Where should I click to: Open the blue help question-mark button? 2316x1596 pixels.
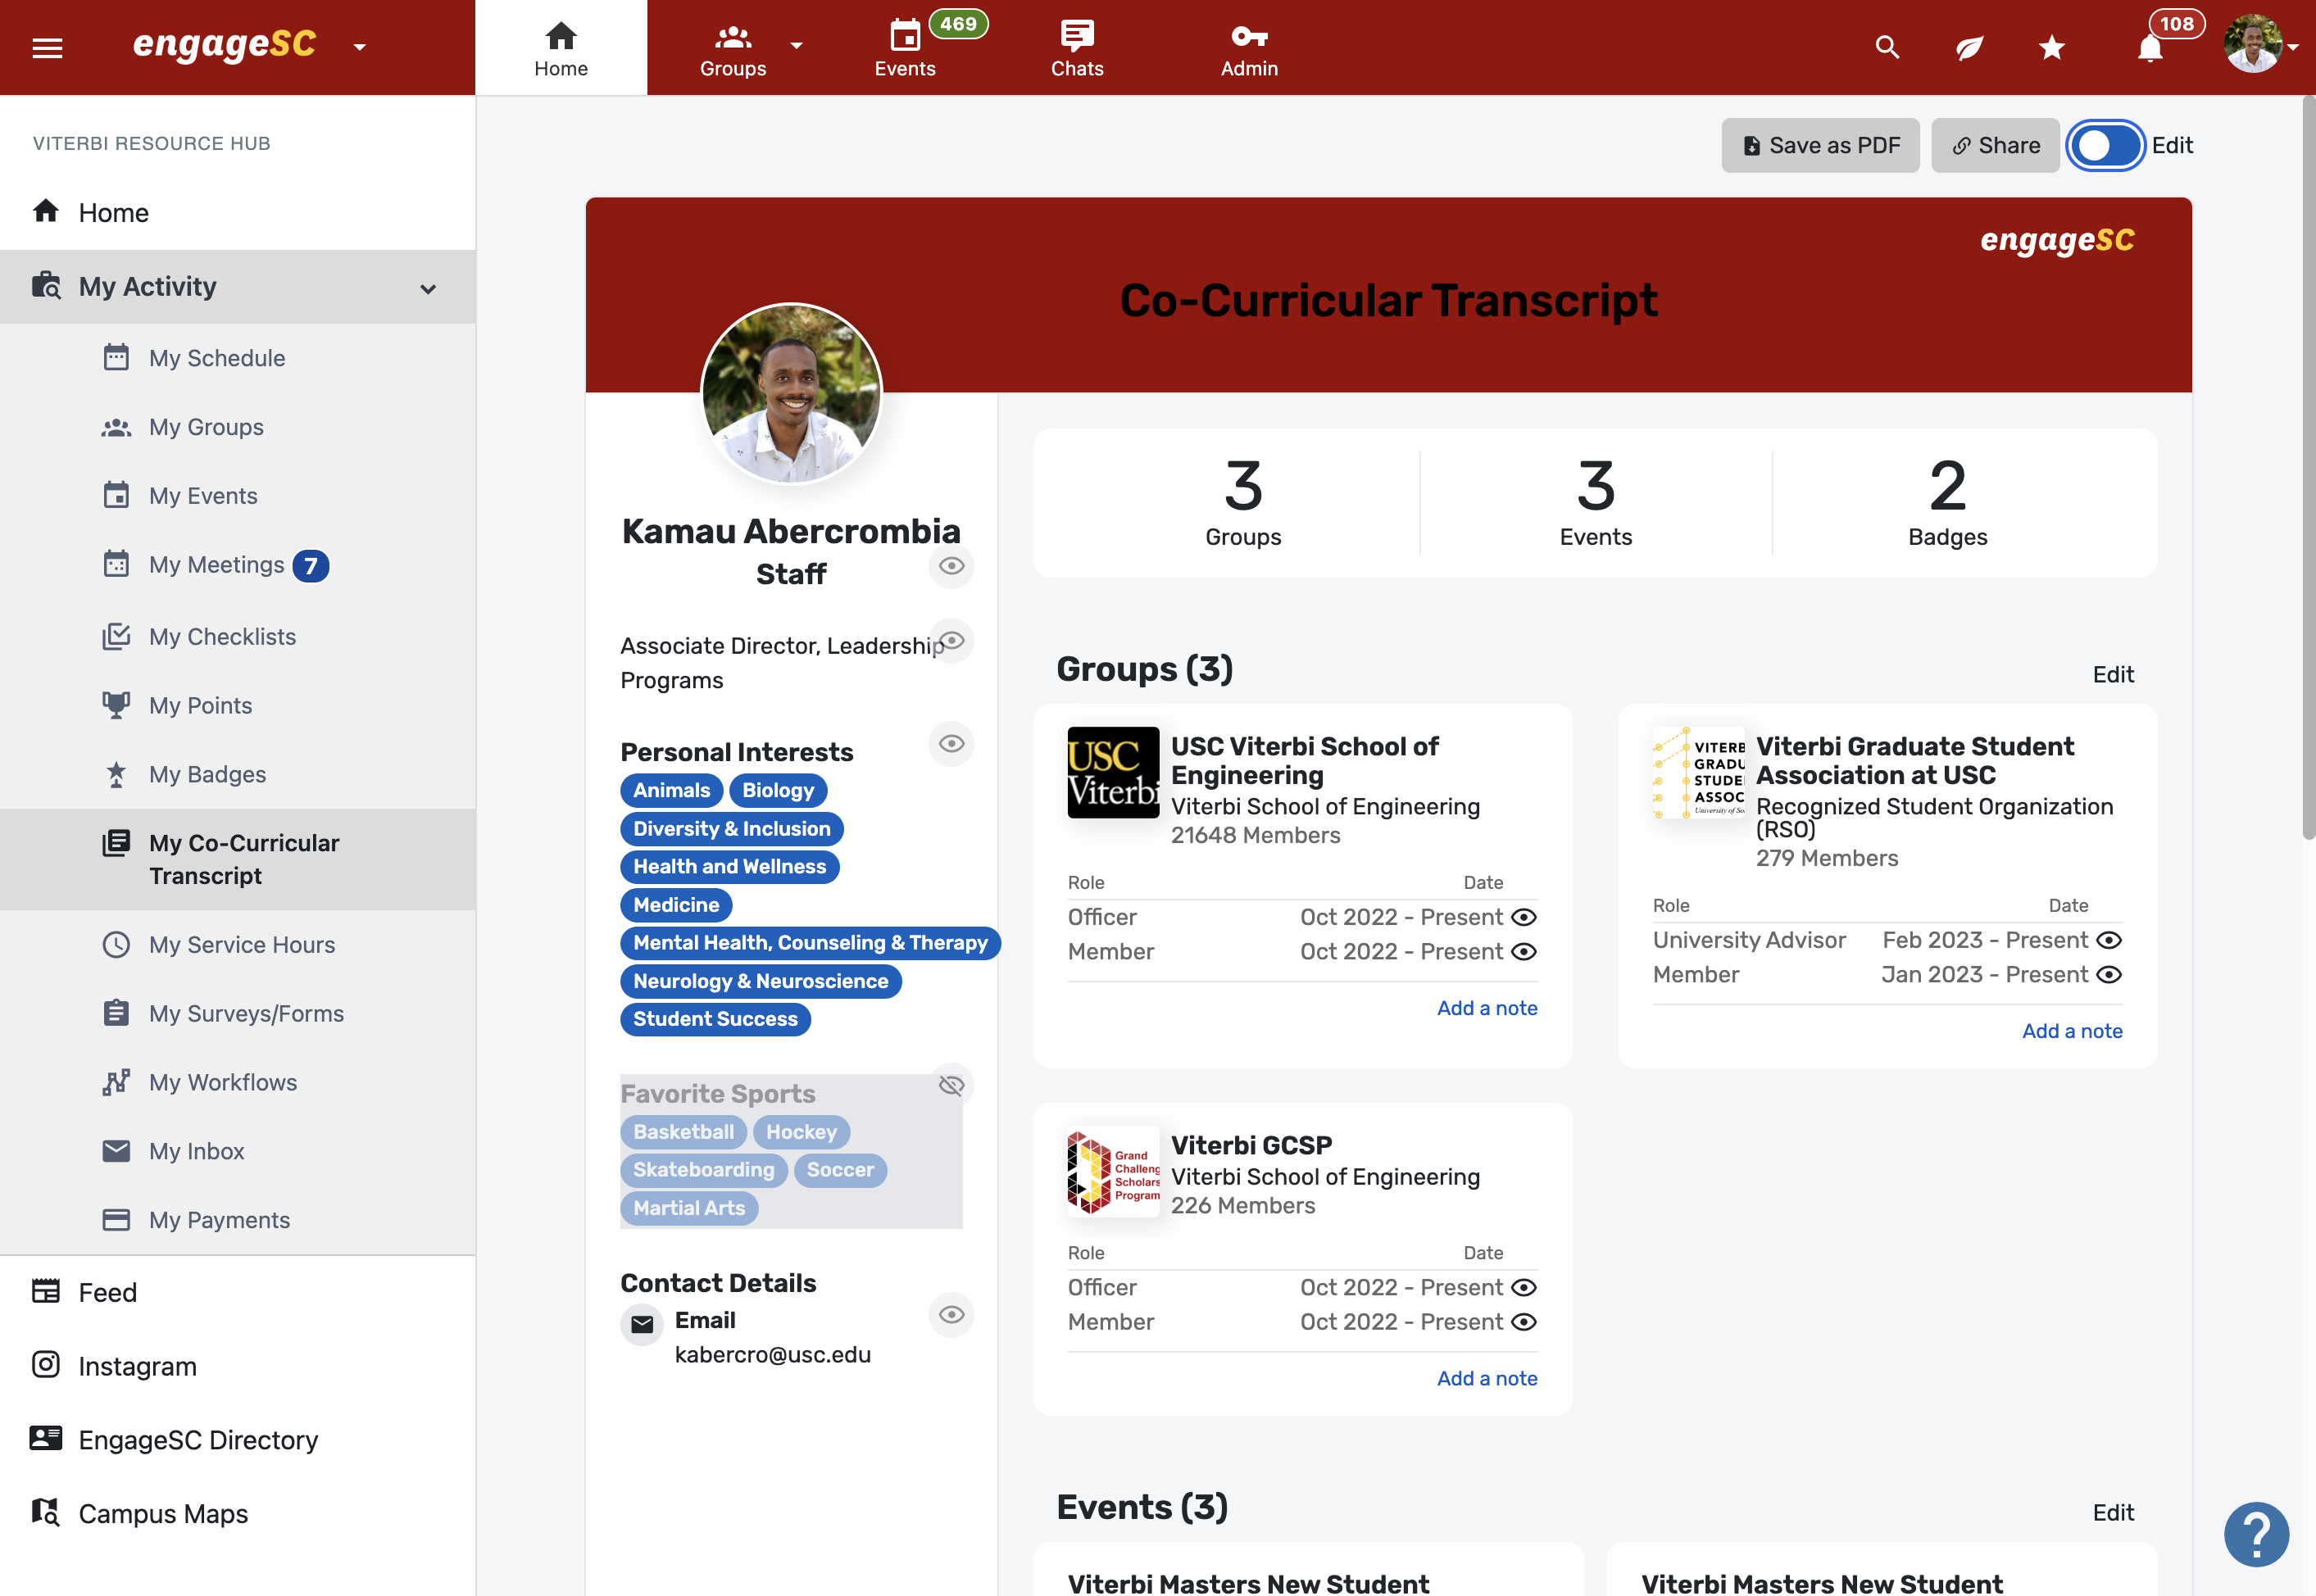click(2256, 1535)
